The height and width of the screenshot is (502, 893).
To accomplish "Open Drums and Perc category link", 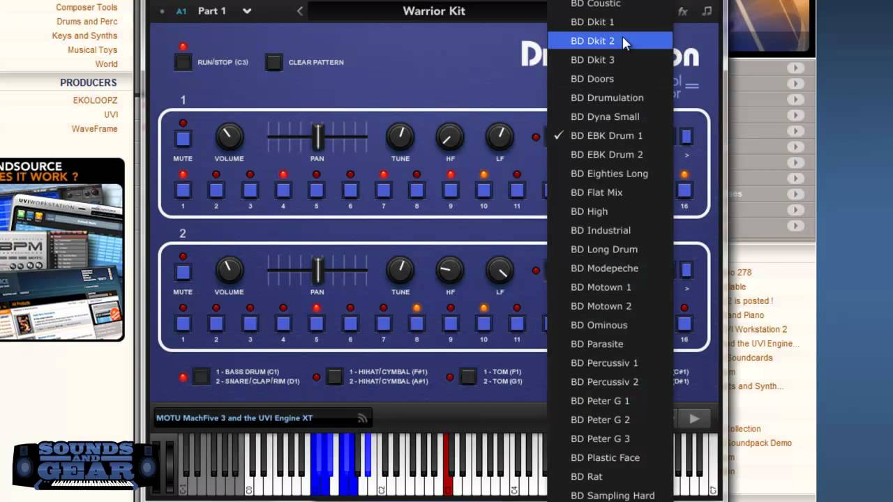I will 87,22.
